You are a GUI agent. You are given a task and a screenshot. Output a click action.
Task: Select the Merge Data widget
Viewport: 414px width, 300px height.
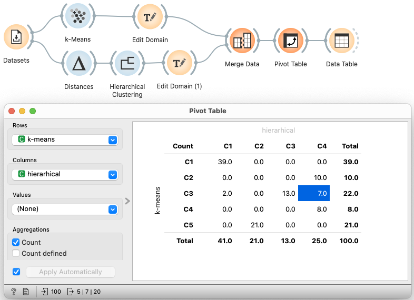click(242, 41)
